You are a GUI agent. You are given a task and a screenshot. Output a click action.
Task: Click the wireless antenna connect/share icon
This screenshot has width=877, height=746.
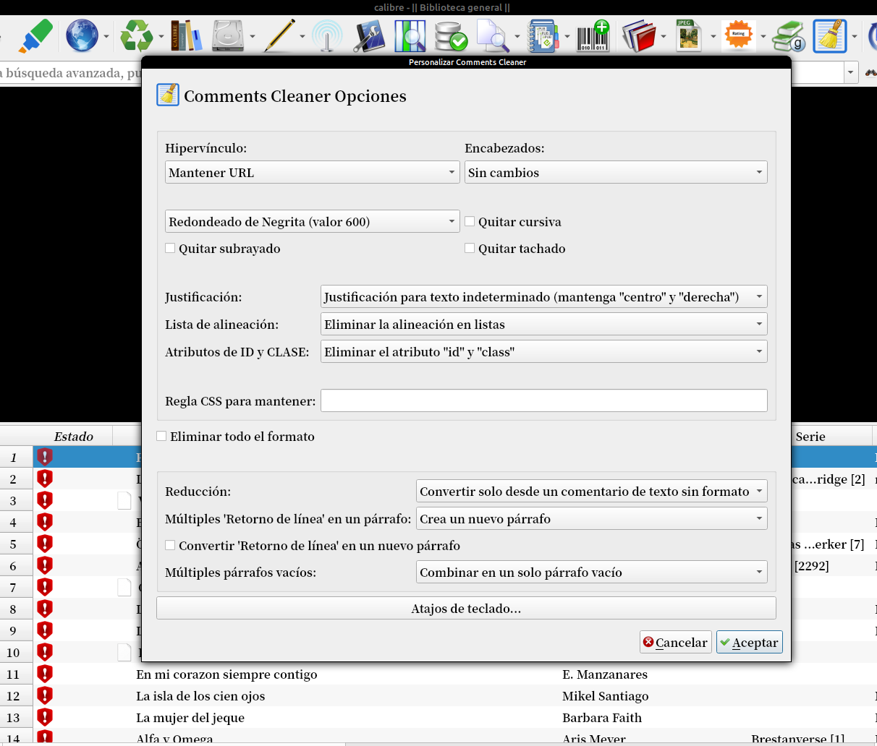pos(327,35)
